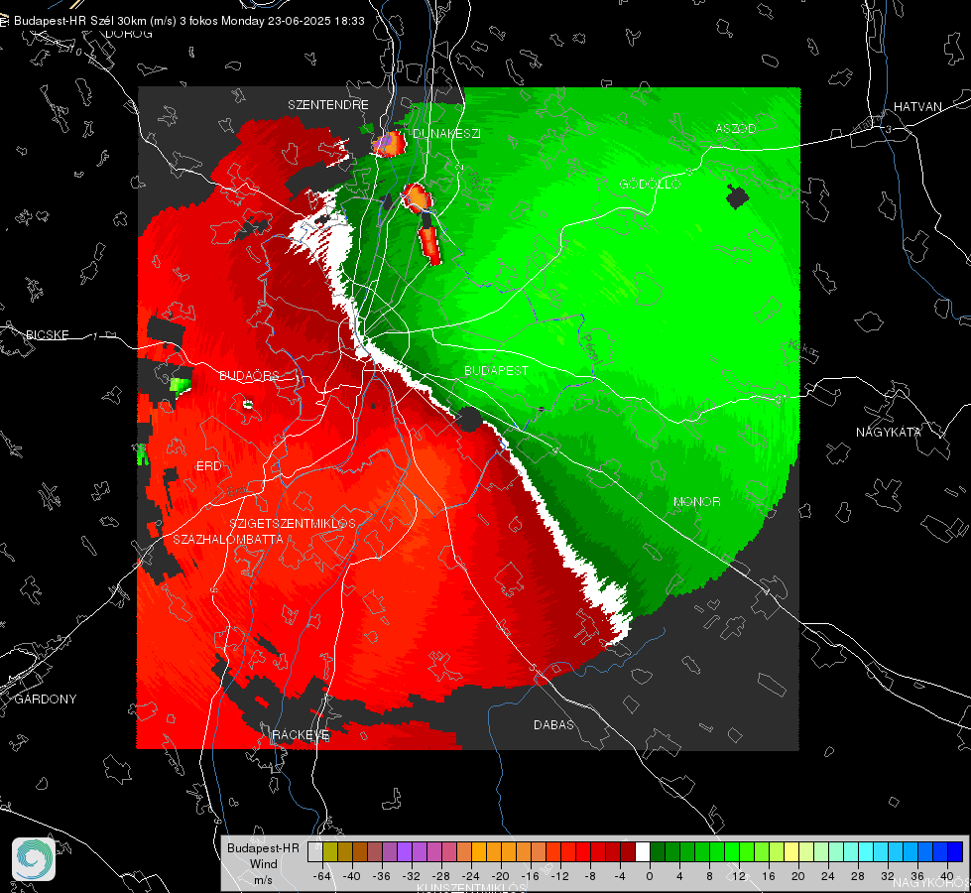The width and height of the screenshot is (971, 893).
Task: Click the 0 legend value
Action: pos(650,876)
